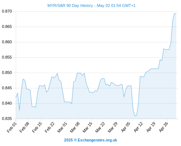
Task: Open the Exchangerates.org.uk footer link
Action: (97, 140)
